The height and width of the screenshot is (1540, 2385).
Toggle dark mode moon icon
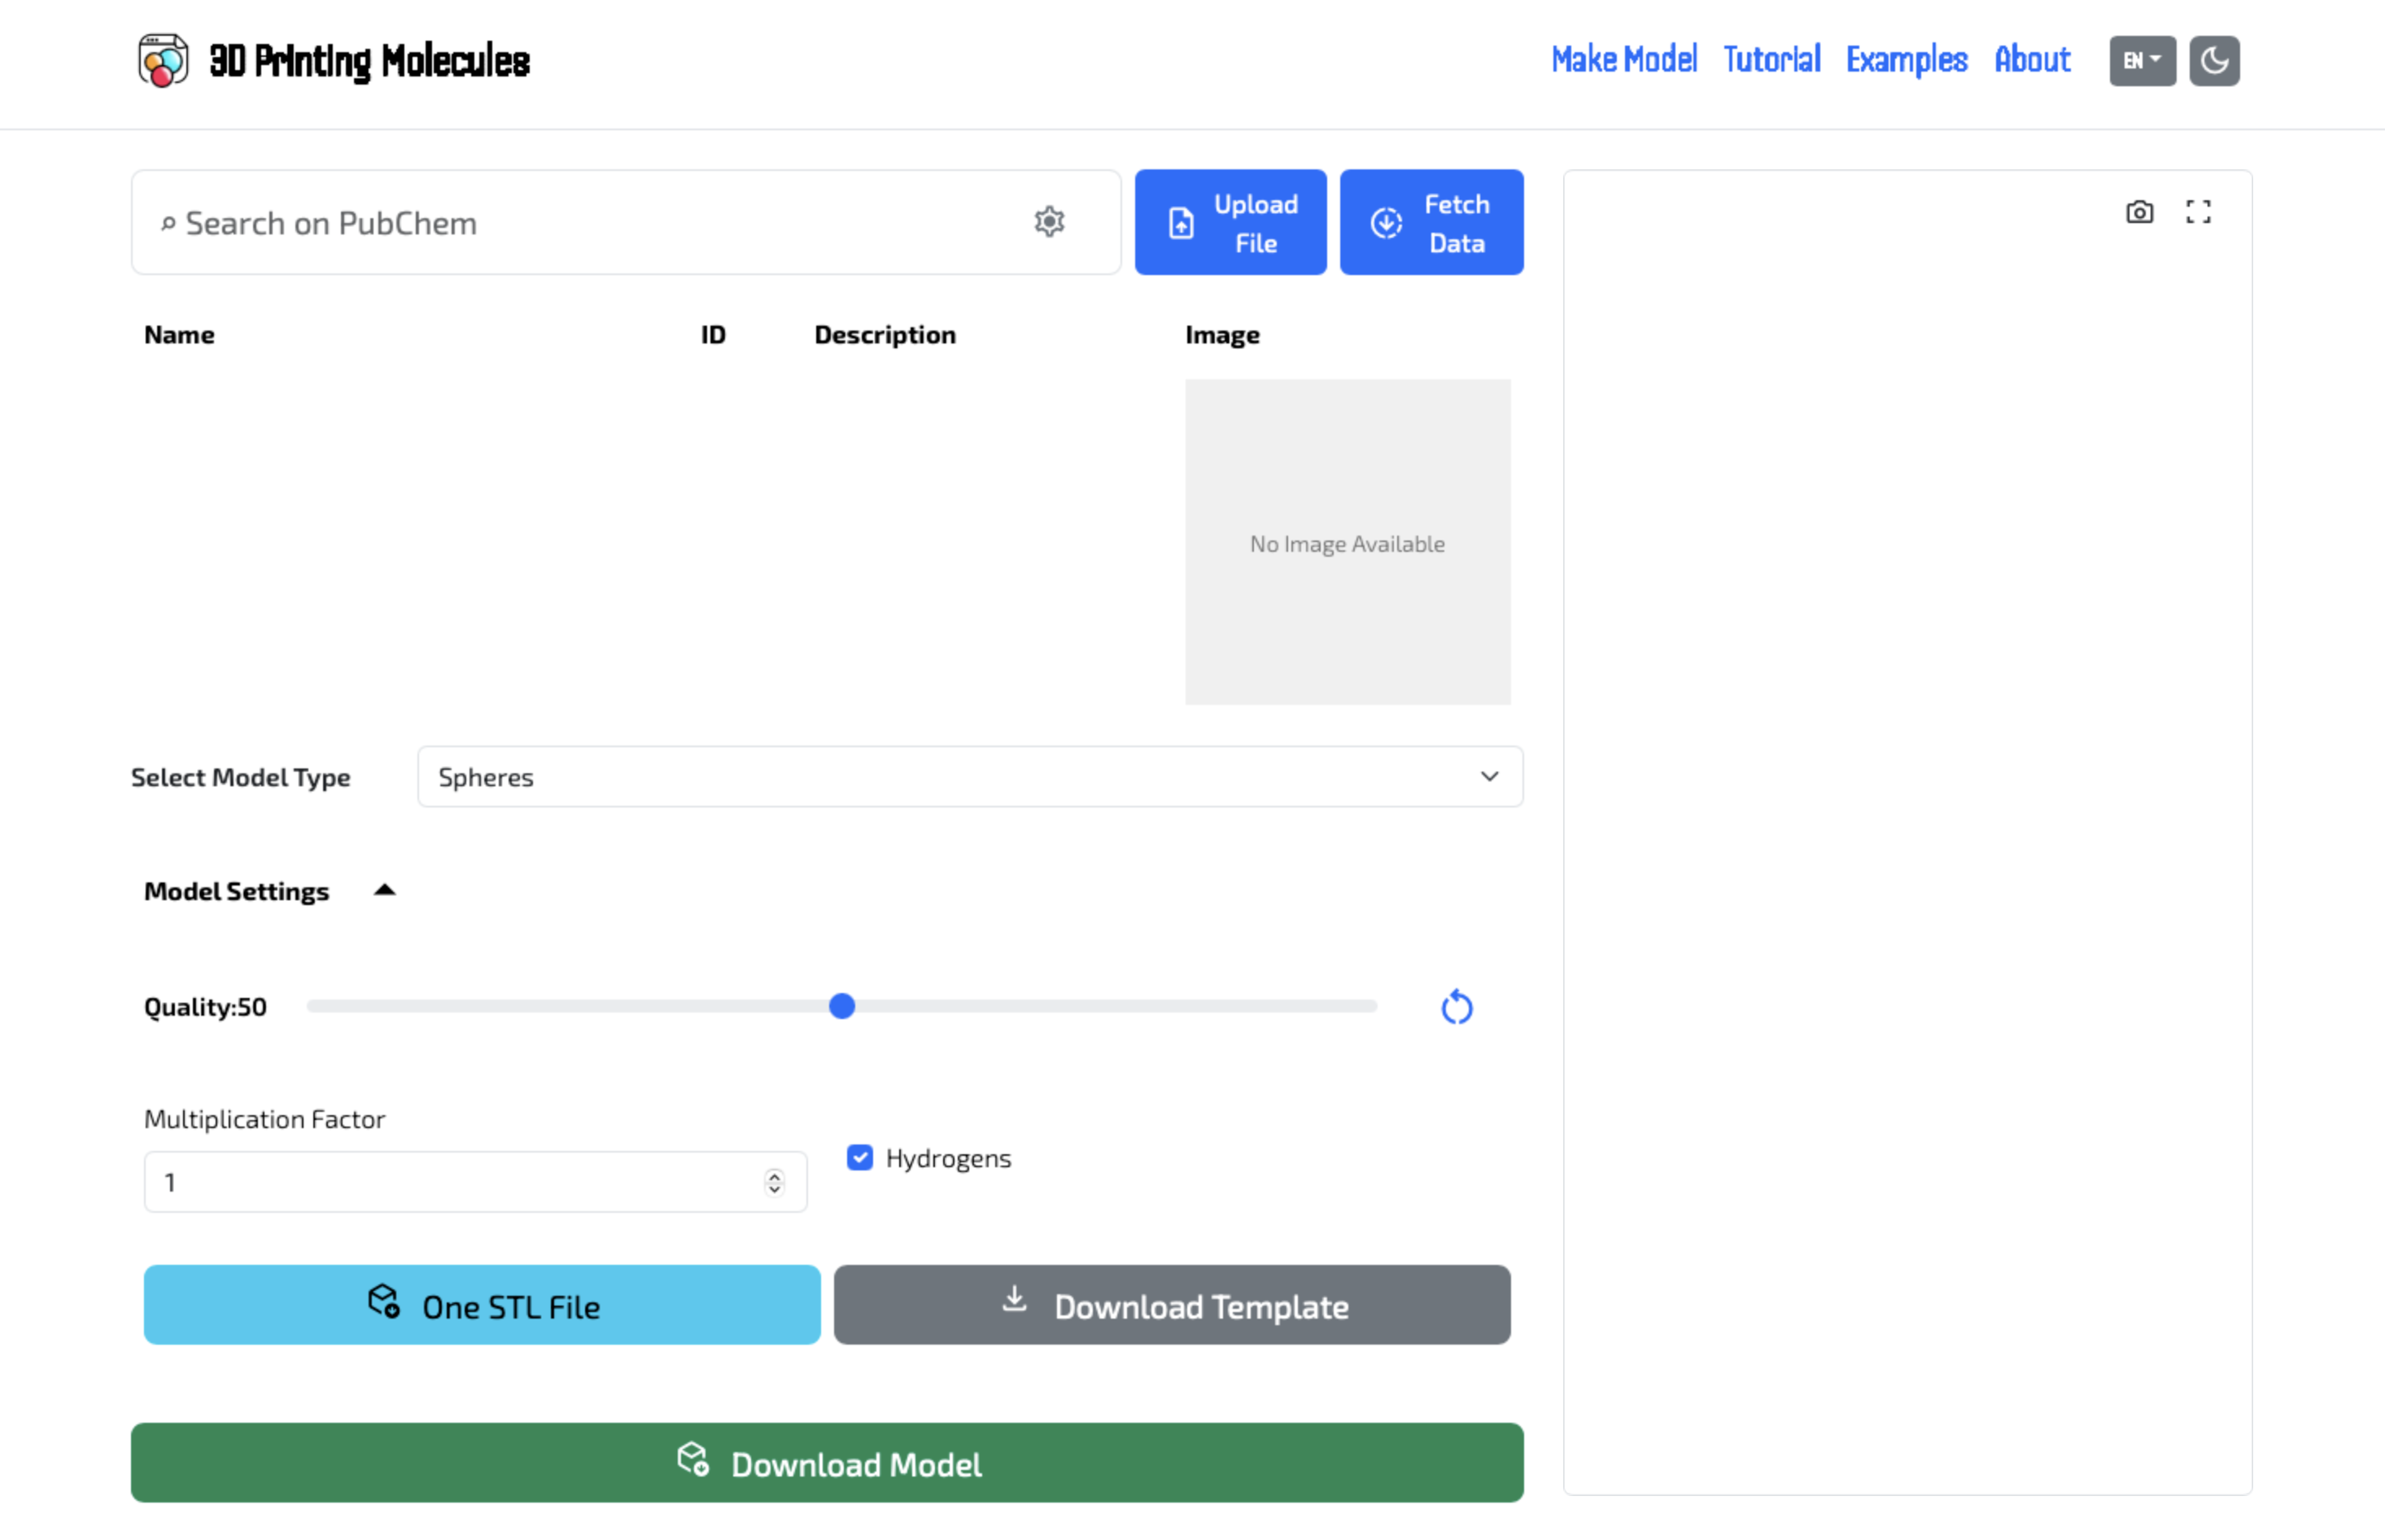click(x=2214, y=61)
